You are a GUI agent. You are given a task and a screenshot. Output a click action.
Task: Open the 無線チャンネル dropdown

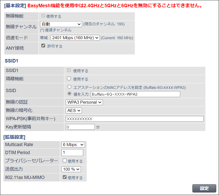(x=61, y=24)
